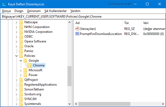166x107 pixels.
Task: Click the SYNCJM folder icon
Action: tap(21, 99)
